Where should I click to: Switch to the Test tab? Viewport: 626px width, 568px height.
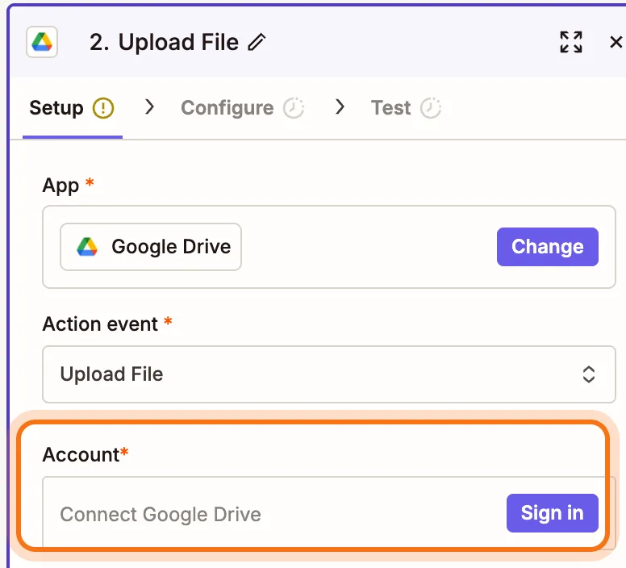point(391,108)
